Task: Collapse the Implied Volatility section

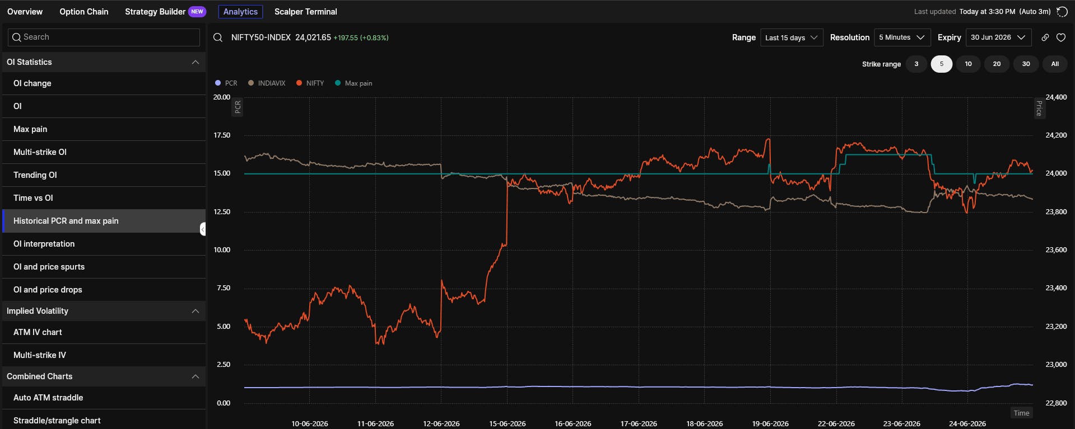Action: point(196,311)
